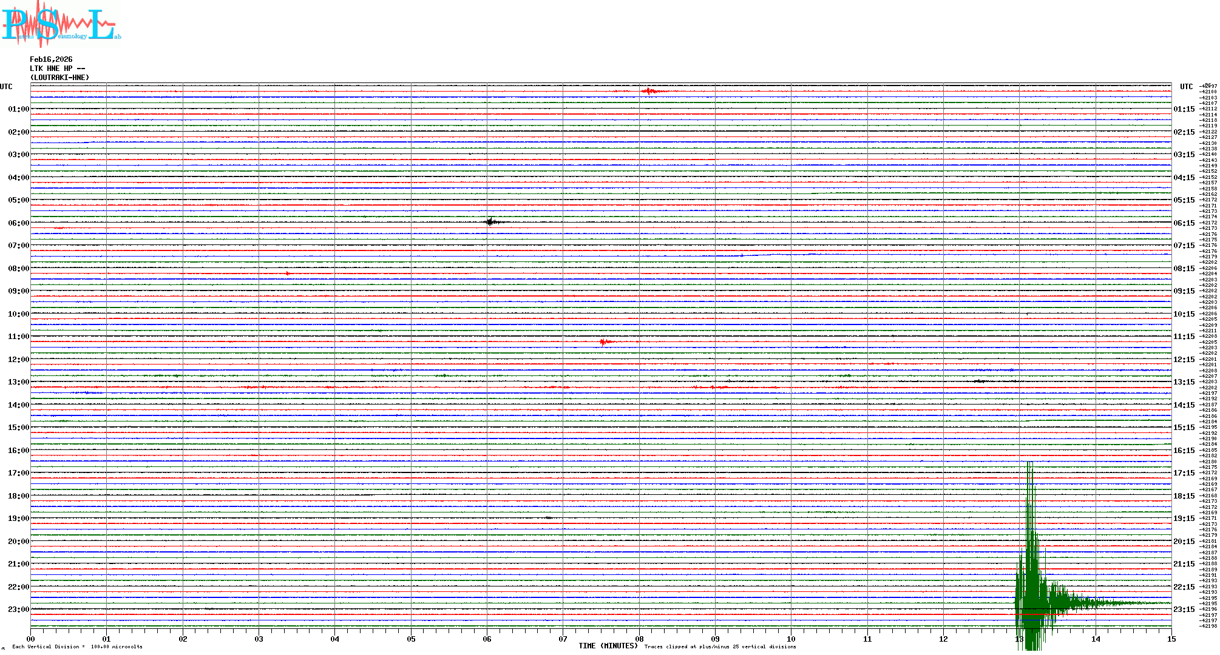Click the TIME (MINUTES) axis title

click(608, 646)
